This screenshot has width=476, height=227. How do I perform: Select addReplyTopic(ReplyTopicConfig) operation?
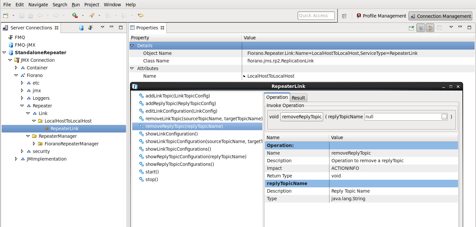pos(181,103)
